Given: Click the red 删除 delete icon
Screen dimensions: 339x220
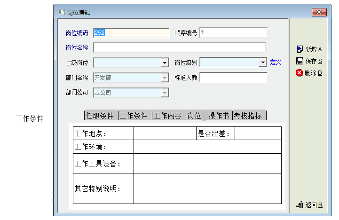Looking at the screenshot, I should (x=299, y=73).
